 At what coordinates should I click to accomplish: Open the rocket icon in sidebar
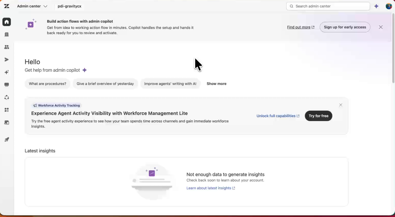tap(7, 140)
